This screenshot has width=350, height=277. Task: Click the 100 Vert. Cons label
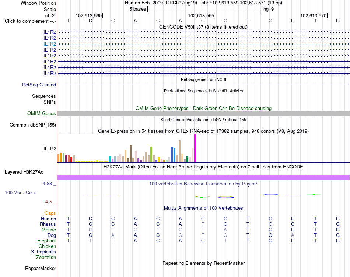click(21, 192)
